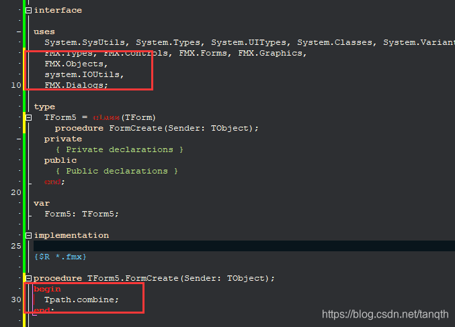Click the 'class' keyword after TForm5

coord(106,117)
